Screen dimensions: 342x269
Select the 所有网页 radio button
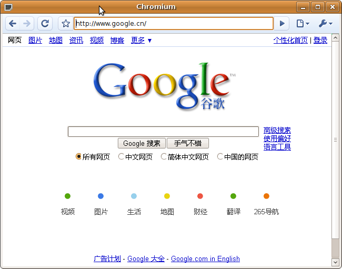pos(78,156)
